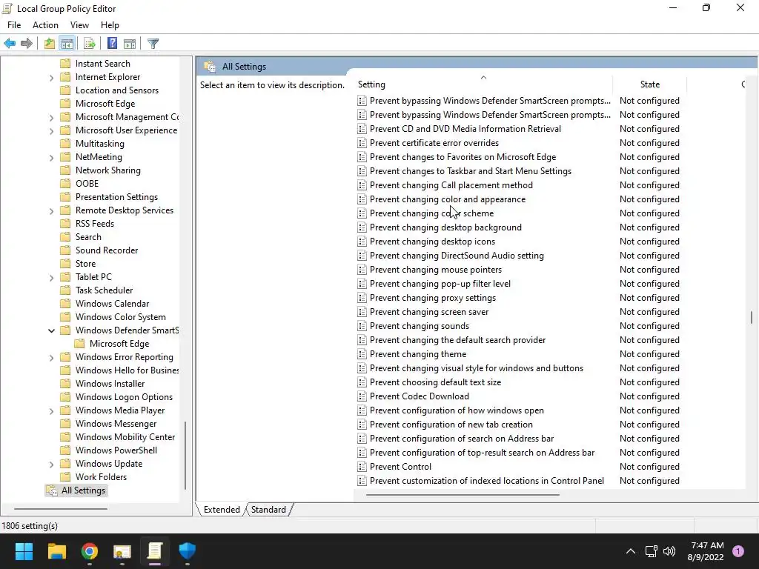759x569 pixels.
Task: Click the Back arrow toolbar icon
Action: (x=10, y=44)
